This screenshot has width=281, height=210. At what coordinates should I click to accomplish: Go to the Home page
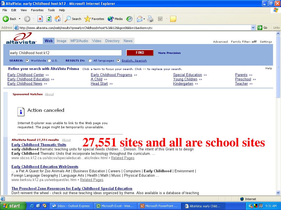[58, 19]
